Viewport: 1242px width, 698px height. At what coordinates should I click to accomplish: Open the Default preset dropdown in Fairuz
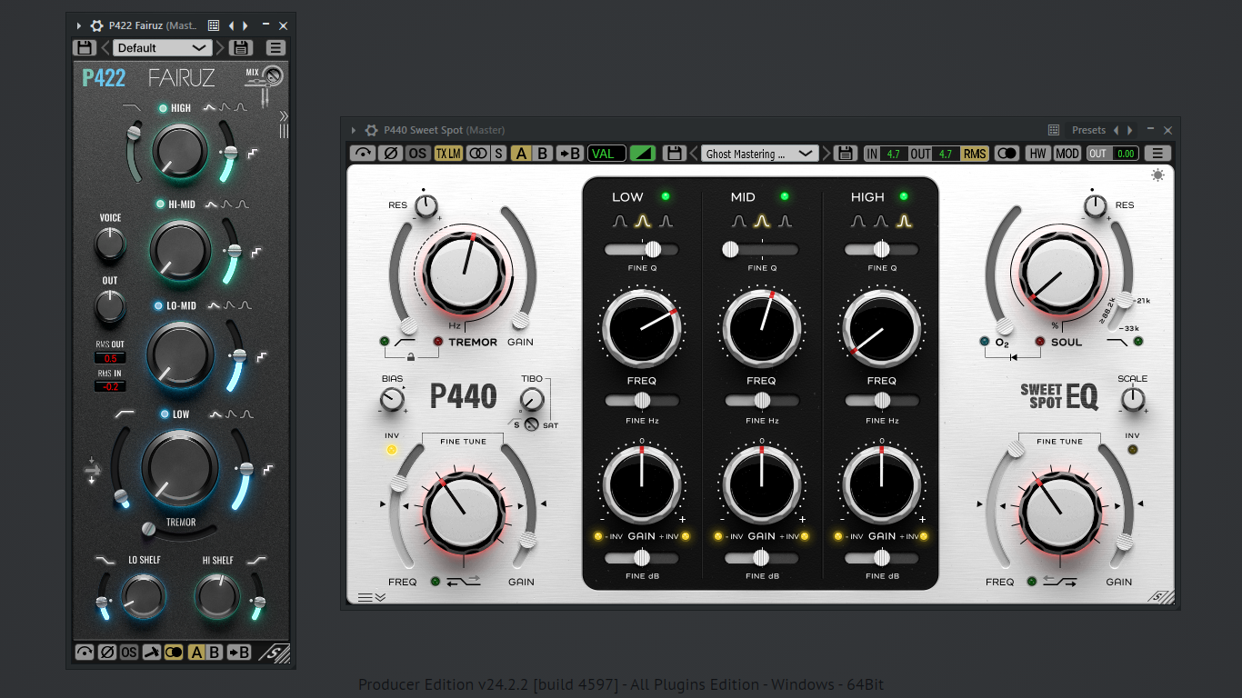pyautogui.click(x=162, y=48)
